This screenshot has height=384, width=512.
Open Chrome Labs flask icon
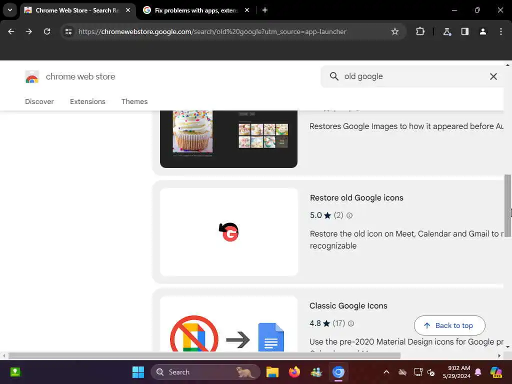[446, 31]
